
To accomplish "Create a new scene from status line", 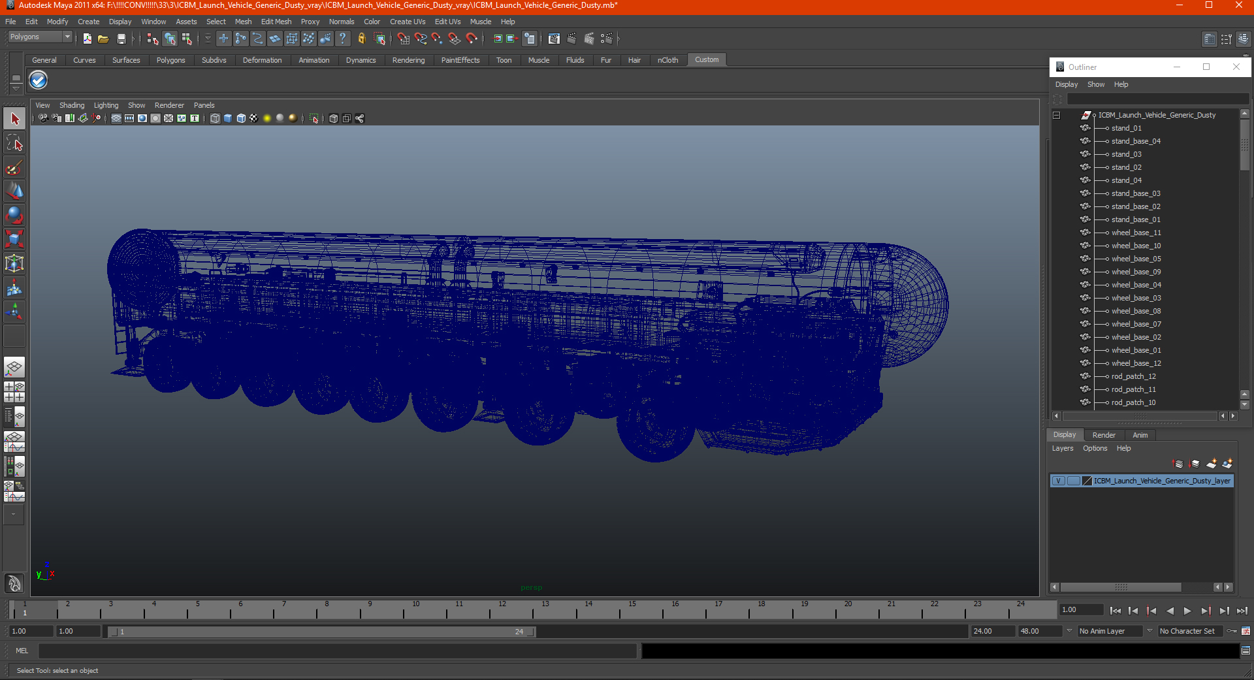I will pyautogui.click(x=87, y=39).
